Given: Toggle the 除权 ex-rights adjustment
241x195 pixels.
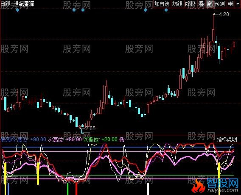Looking at the screenshot, I should [x=190, y=4].
